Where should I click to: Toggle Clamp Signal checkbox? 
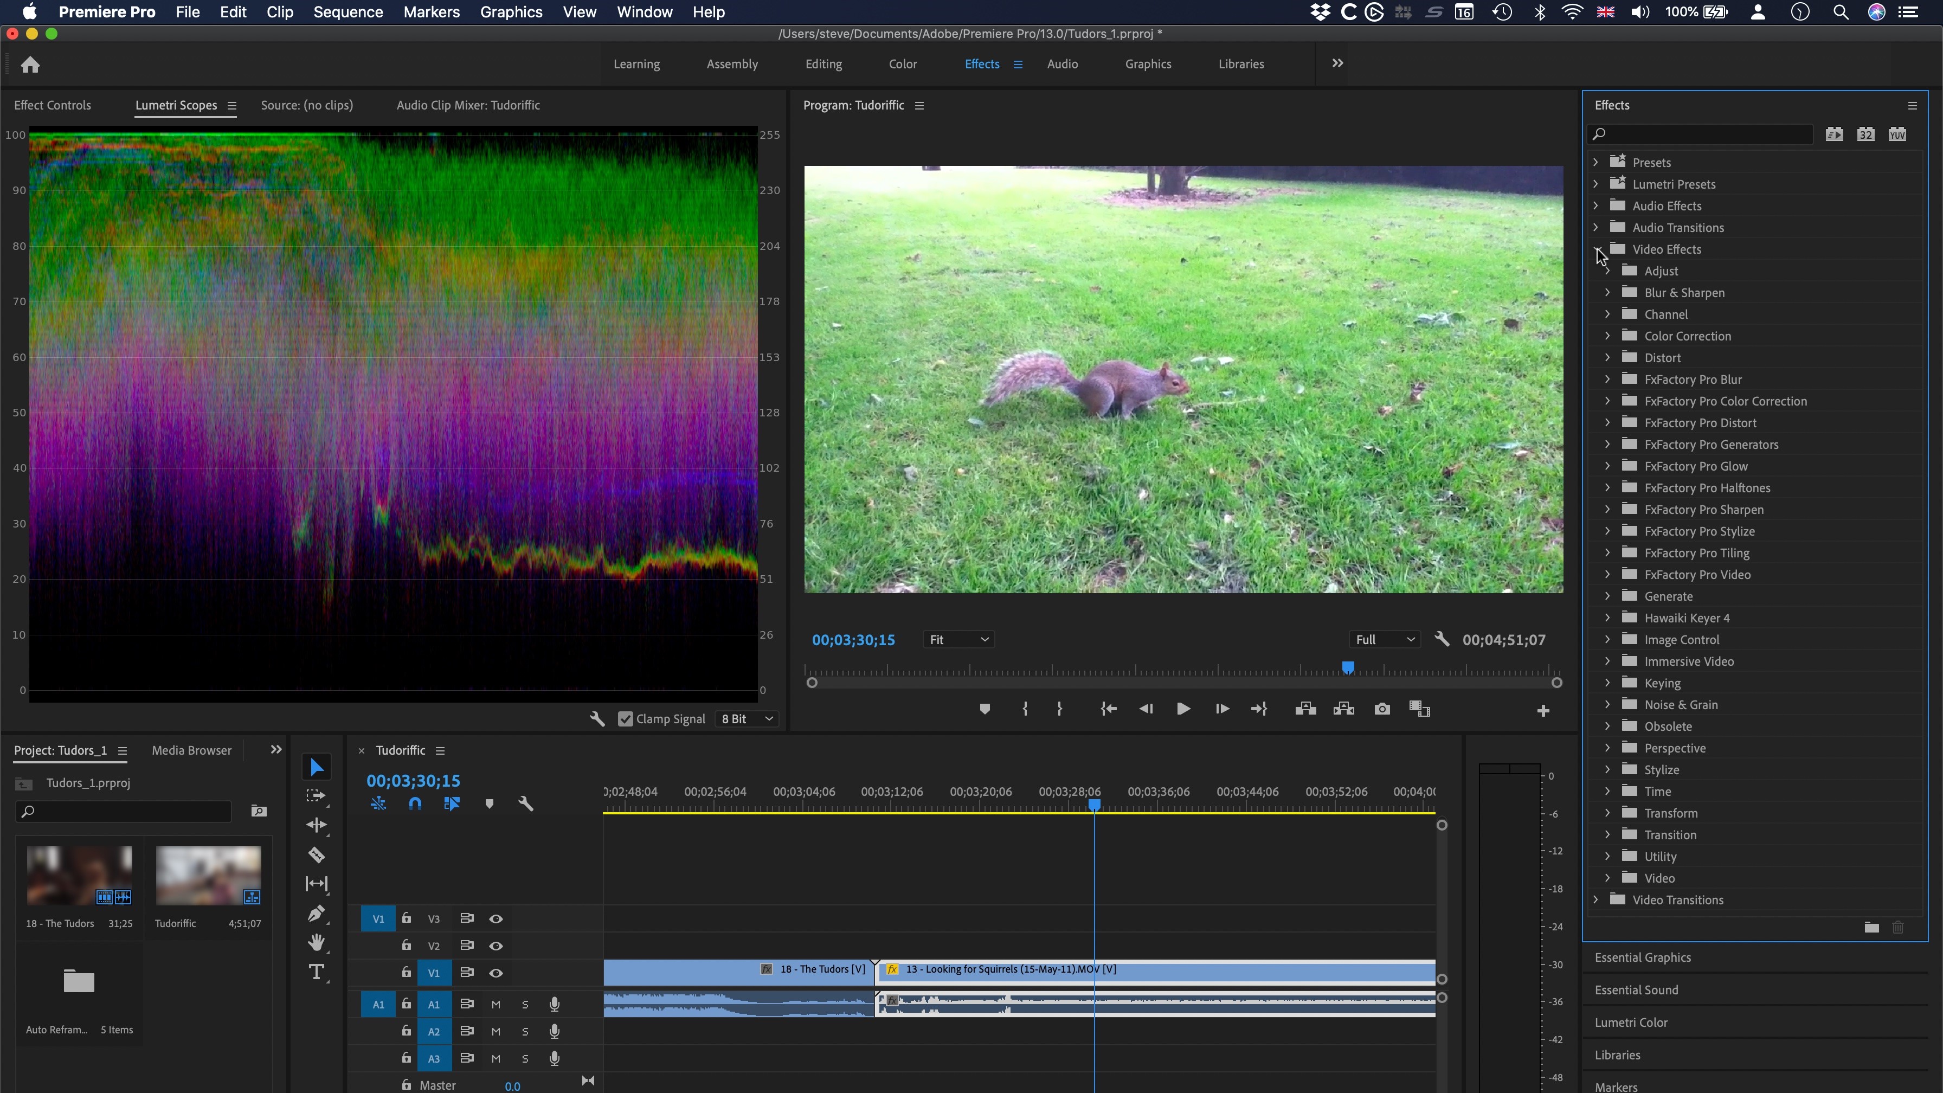tap(626, 718)
